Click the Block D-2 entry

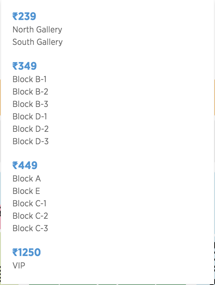(30, 129)
